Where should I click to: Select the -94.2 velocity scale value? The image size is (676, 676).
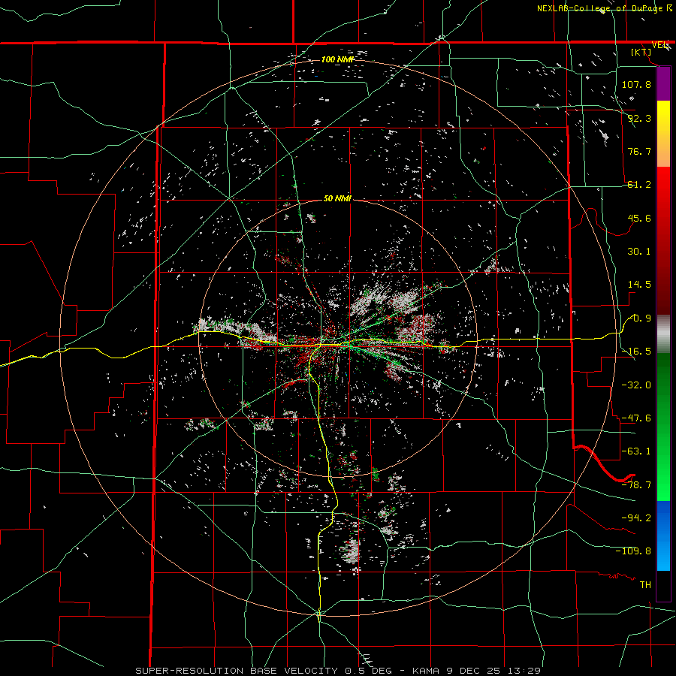(x=636, y=518)
